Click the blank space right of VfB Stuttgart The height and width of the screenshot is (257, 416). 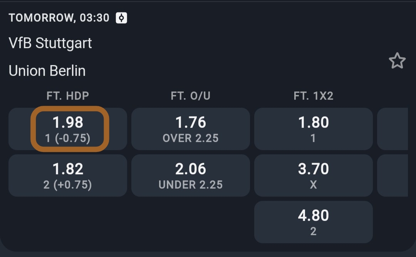pos(231,43)
